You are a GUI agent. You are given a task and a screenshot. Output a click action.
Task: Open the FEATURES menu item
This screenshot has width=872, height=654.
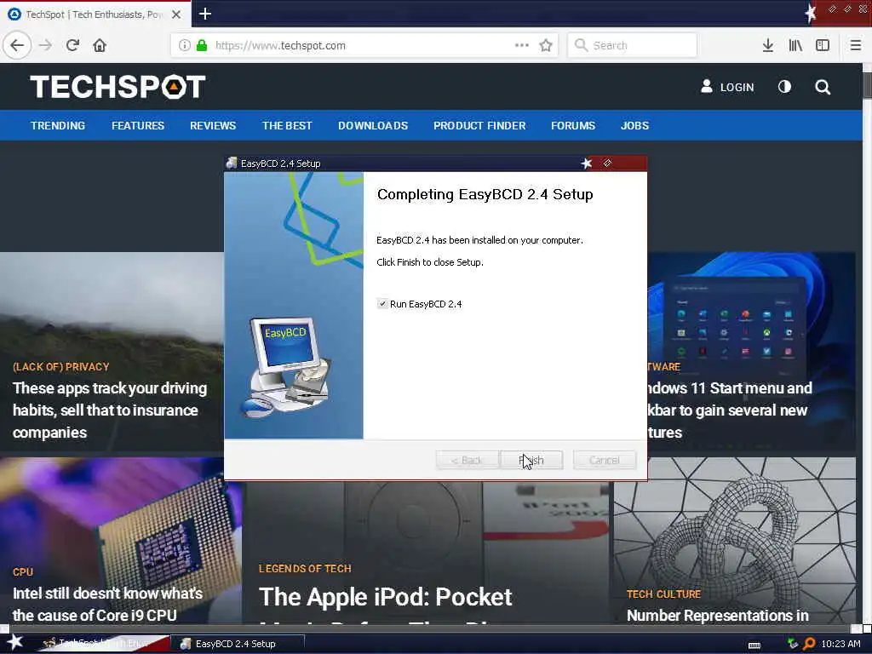[x=138, y=126]
